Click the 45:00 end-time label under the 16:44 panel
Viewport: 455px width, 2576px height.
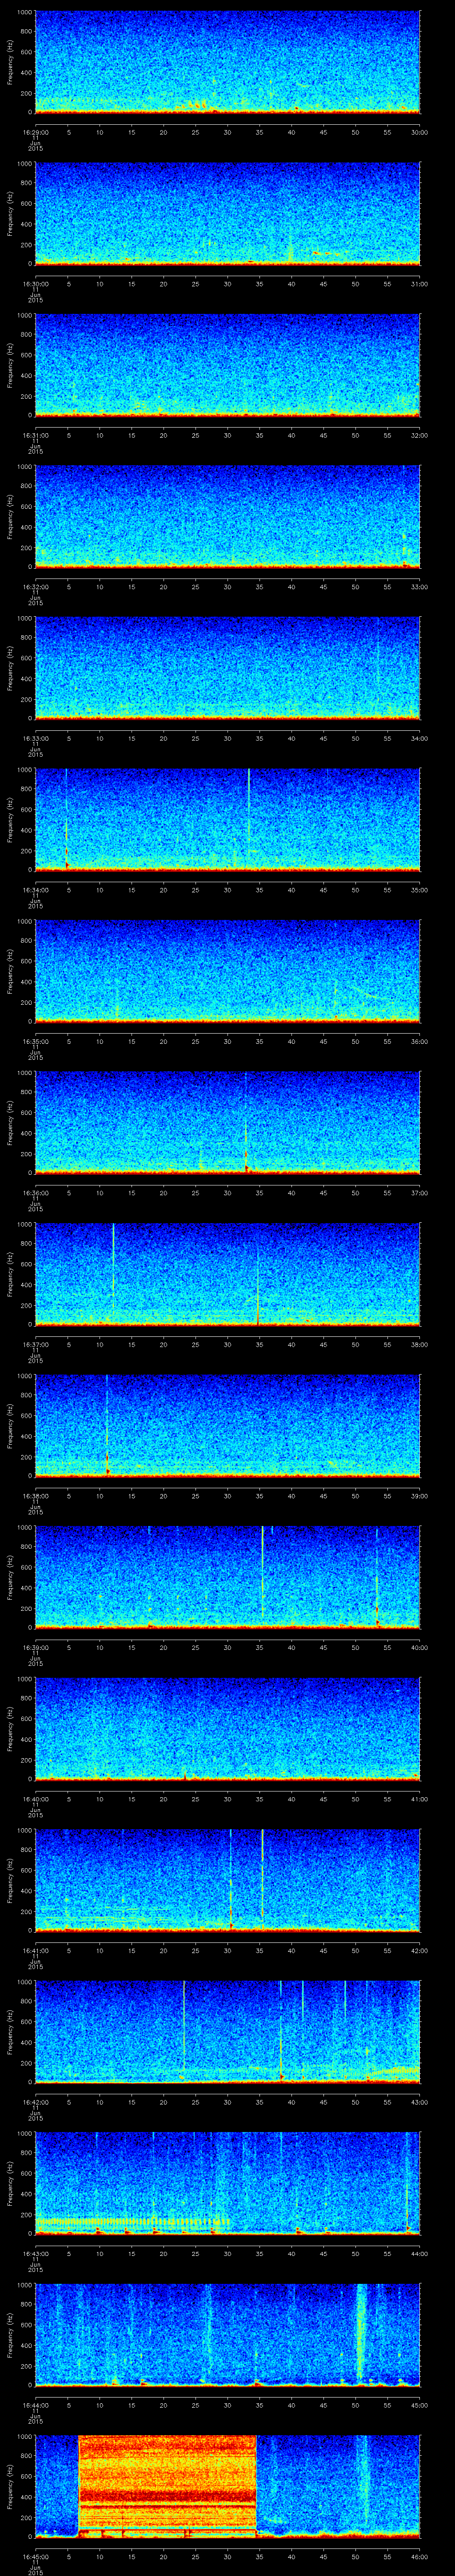[420, 2405]
